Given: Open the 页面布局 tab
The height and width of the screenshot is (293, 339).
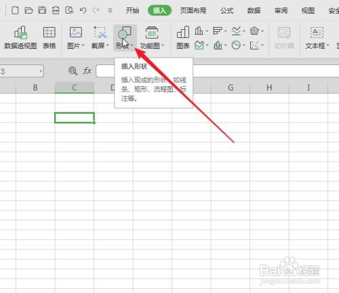Looking at the screenshot, I should [x=193, y=11].
